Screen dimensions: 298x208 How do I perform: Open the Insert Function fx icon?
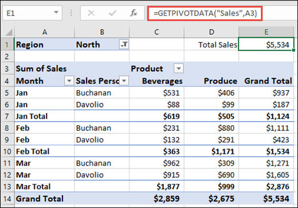pyautogui.click(x=134, y=13)
